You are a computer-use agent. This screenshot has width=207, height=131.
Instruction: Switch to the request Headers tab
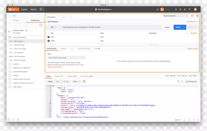(63, 49)
